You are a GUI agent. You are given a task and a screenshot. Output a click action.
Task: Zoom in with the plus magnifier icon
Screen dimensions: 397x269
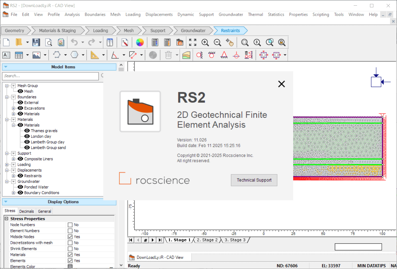[x=205, y=42]
